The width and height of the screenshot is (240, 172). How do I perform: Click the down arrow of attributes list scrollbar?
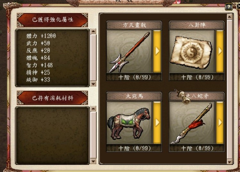click(x=93, y=84)
